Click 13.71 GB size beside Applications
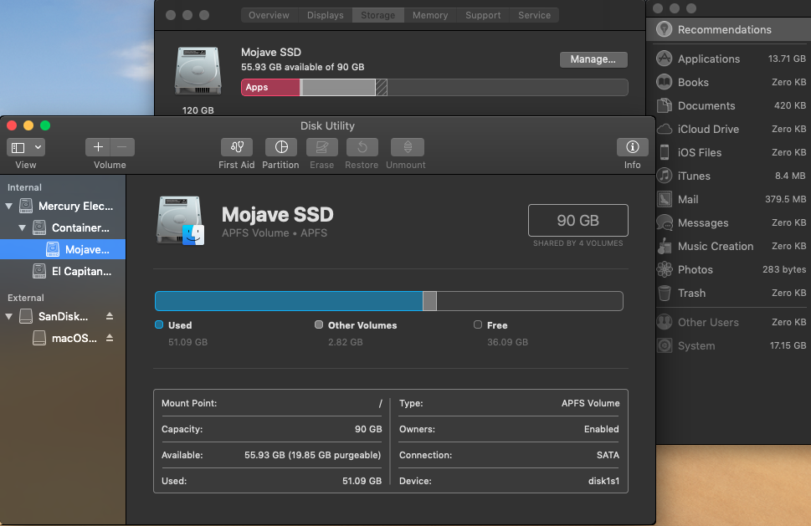 click(x=787, y=59)
